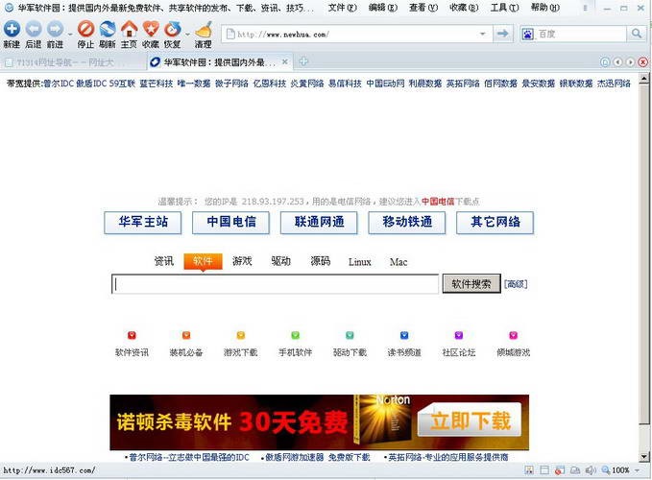Image resolution: width=652 pixels, height=480 pixels.
Task: Click the Back (后退) arrow icon
Action: 33,30
